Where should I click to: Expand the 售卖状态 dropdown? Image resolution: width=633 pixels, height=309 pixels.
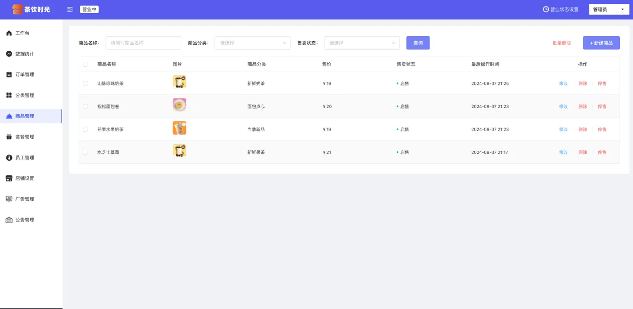pos(362,43)
